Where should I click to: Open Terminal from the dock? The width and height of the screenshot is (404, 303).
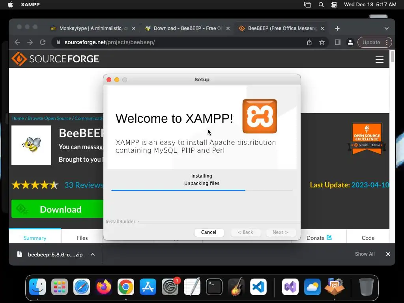pyautogui.click(x=214, y=287)
